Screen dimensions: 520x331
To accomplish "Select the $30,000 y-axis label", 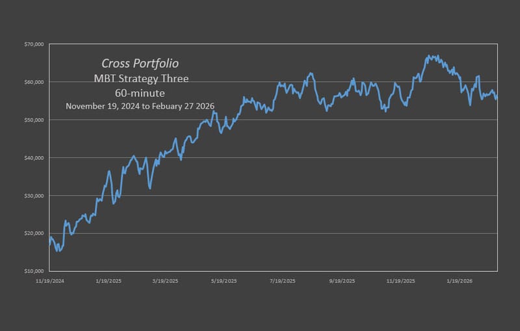I will (33, 195).
